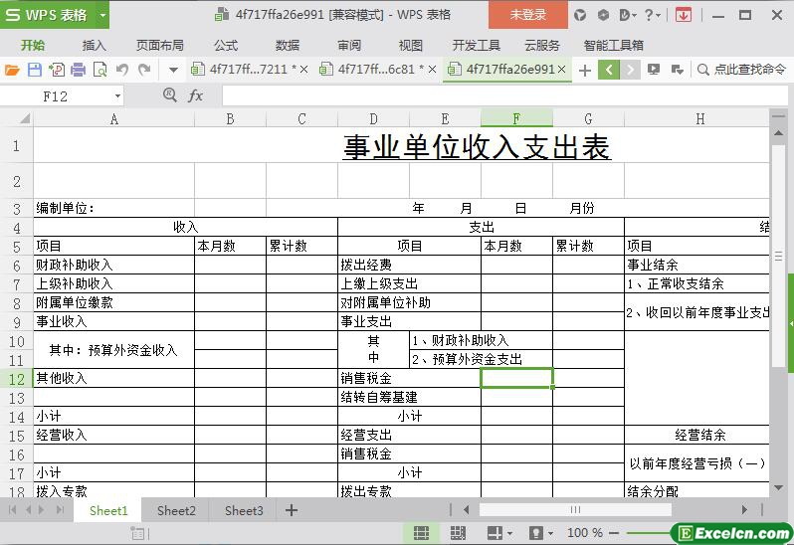
Task: Click the hexagon add-on icon in title bar
Action: (x=603, y=15)
